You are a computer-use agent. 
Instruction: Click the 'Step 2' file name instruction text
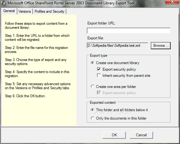point(36,50)
